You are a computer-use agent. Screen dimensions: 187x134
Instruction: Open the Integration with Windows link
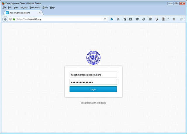(x=93, y=103)
